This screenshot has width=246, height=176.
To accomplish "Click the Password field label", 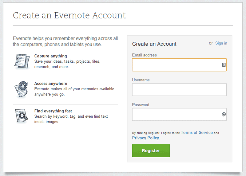I will click(x=141, y=104).
